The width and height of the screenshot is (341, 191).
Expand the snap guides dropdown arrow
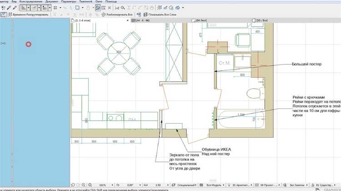(x=39, y=8)
